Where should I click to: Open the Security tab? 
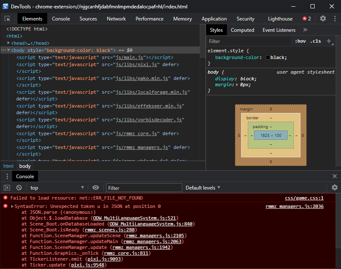click(245, 19)
